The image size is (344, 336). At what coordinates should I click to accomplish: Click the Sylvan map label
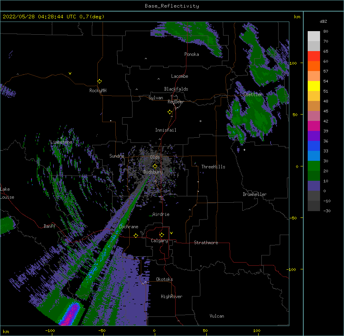tap(156, 98)
